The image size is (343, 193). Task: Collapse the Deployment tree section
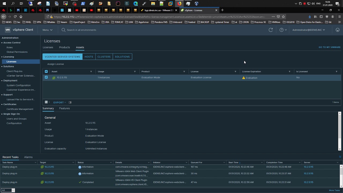2,81
